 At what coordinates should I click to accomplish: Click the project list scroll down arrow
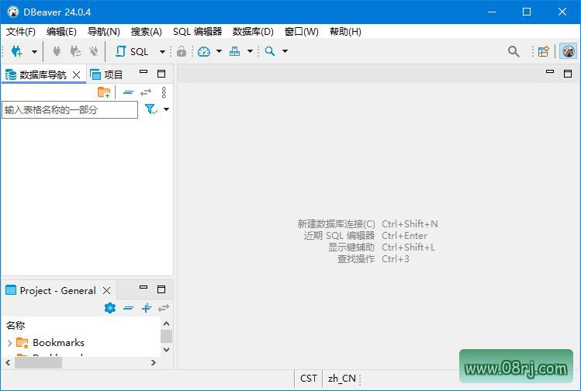click(x=166, y=349)
